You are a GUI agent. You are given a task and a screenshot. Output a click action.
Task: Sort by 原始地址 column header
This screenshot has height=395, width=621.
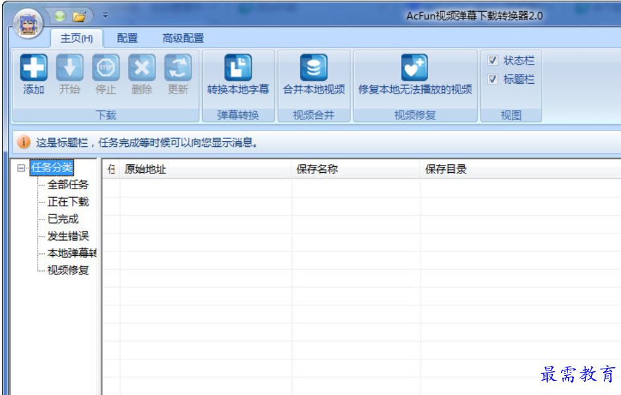(x=205, y=169)
